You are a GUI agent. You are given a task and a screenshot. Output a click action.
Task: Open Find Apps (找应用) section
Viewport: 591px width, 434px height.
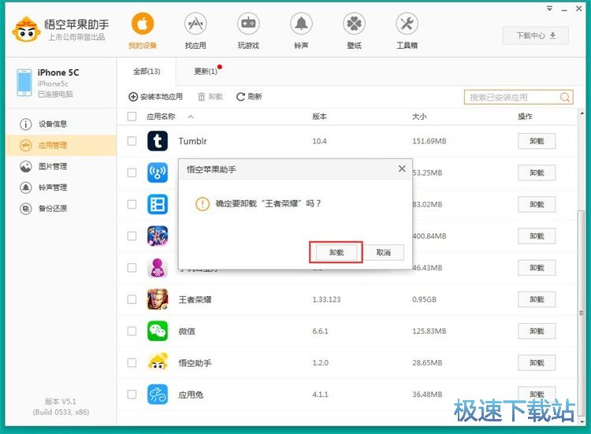[x=195, y=31]
